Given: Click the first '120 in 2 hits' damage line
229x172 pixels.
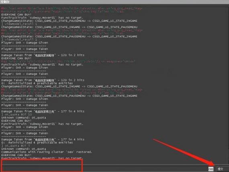Looking at the screenshot, I should point(43,55).
